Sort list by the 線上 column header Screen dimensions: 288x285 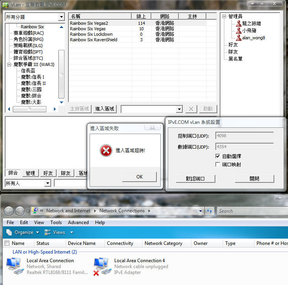click(141, 17)
